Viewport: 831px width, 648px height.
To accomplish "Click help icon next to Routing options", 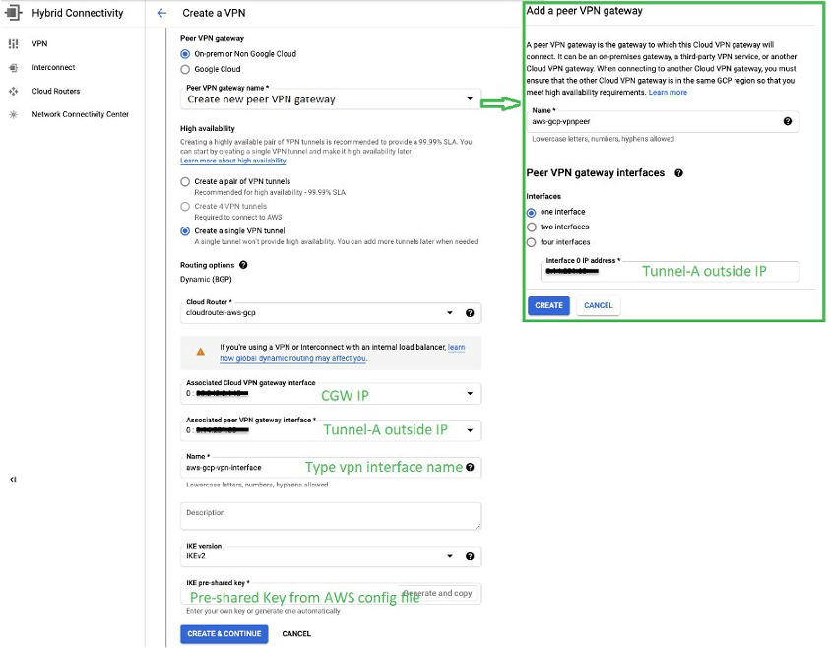I will click(243, 265).
